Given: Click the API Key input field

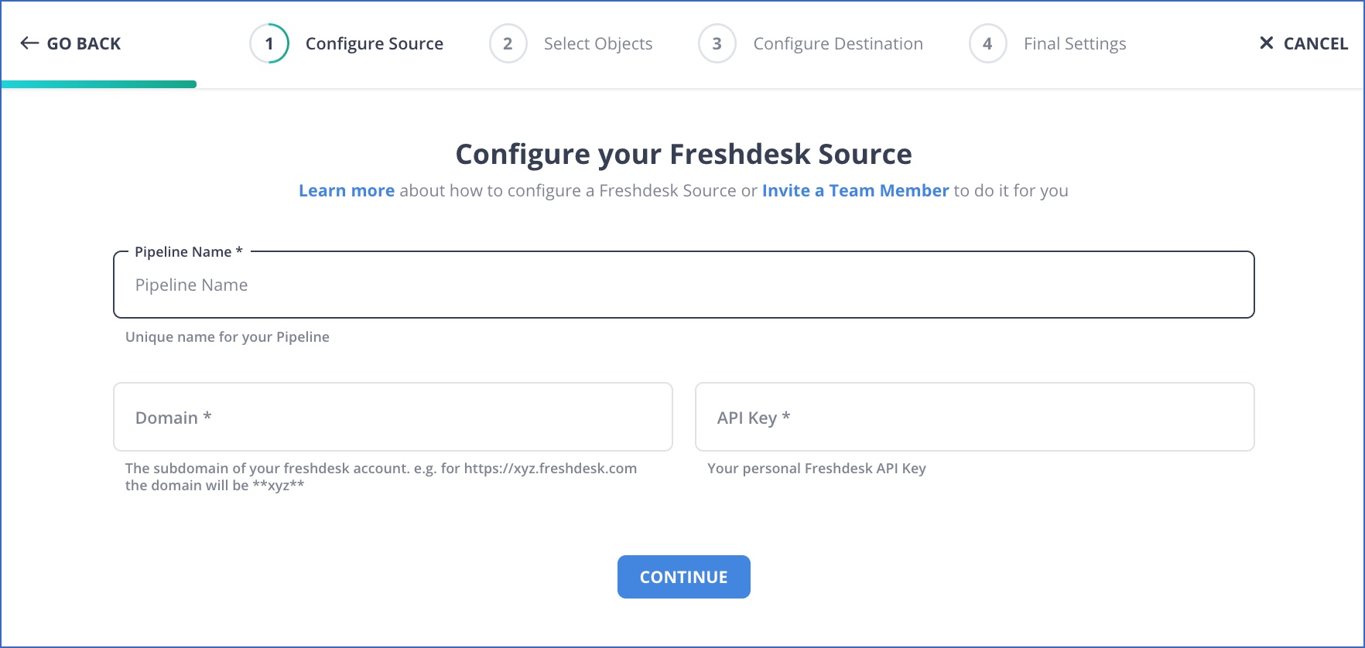Looking at the screenshot, I should [974, 417].
